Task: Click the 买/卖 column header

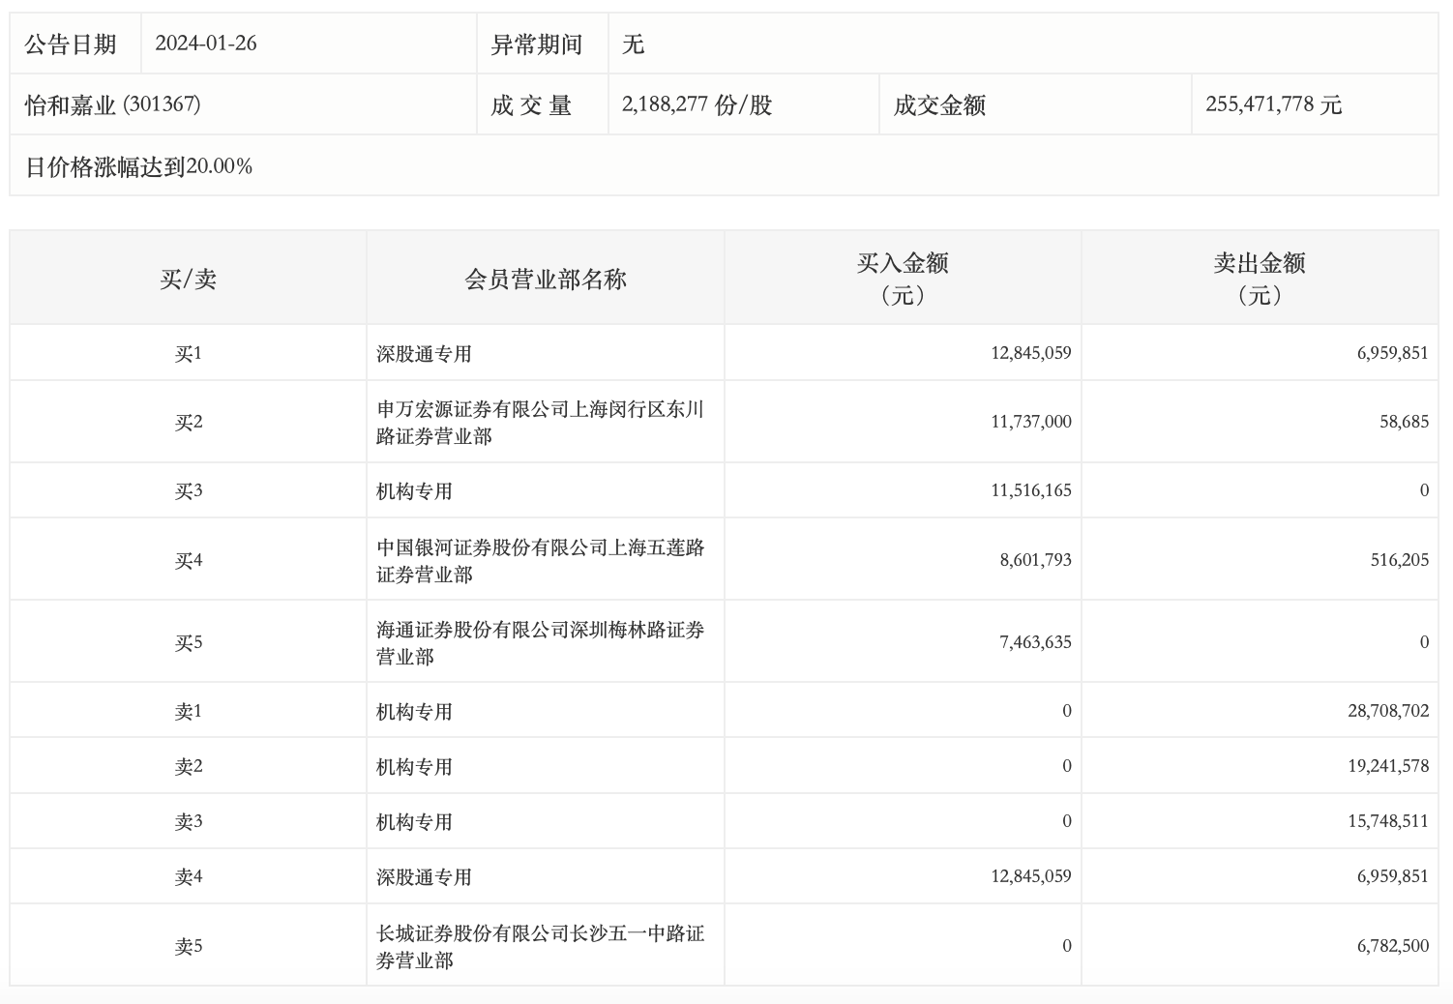Action: (188, 279)
